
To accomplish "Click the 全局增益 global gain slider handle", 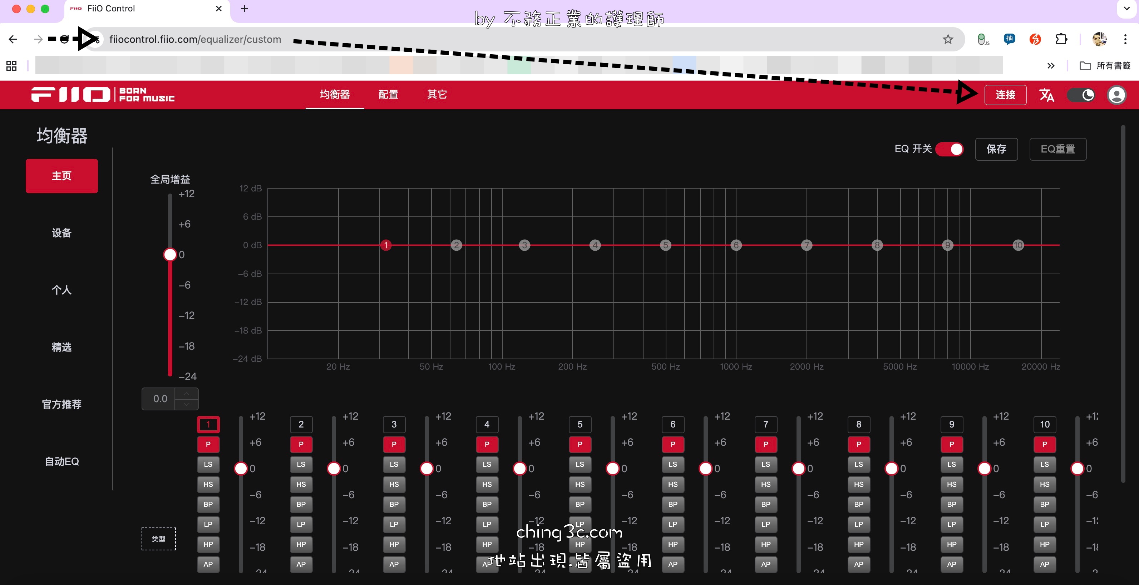I will click(170, 255).
